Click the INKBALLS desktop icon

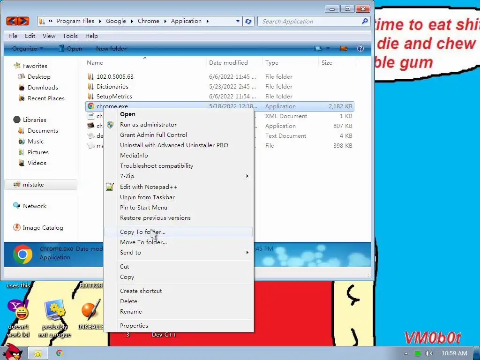[91, 310]
